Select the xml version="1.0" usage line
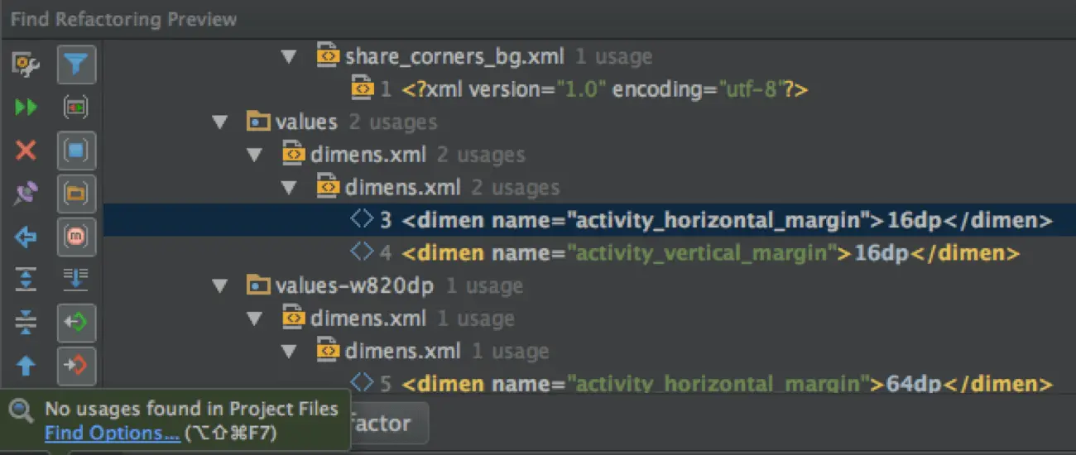 tap(589, 89)
